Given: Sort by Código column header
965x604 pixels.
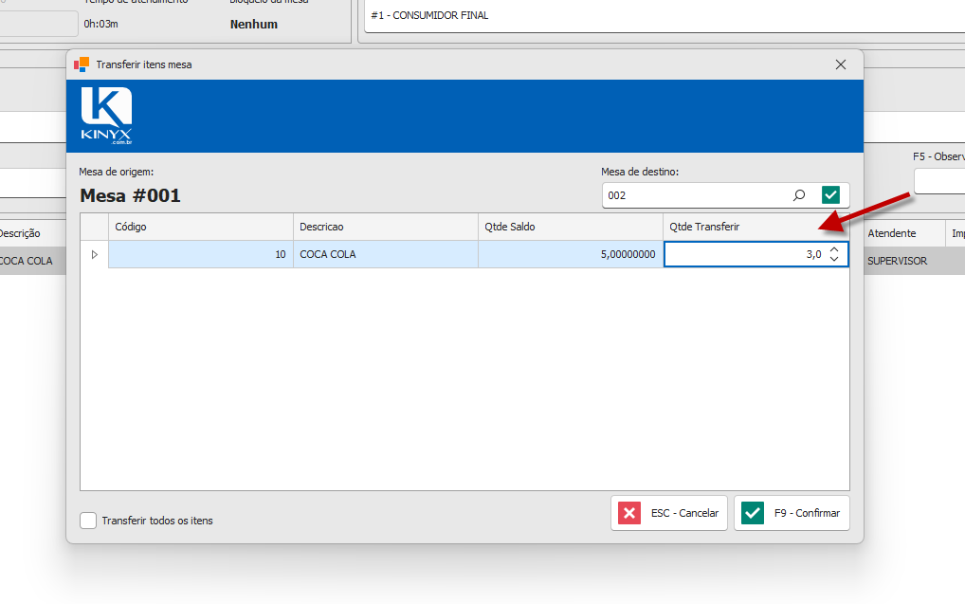Looking at the screenshot, I should [201, 227].
